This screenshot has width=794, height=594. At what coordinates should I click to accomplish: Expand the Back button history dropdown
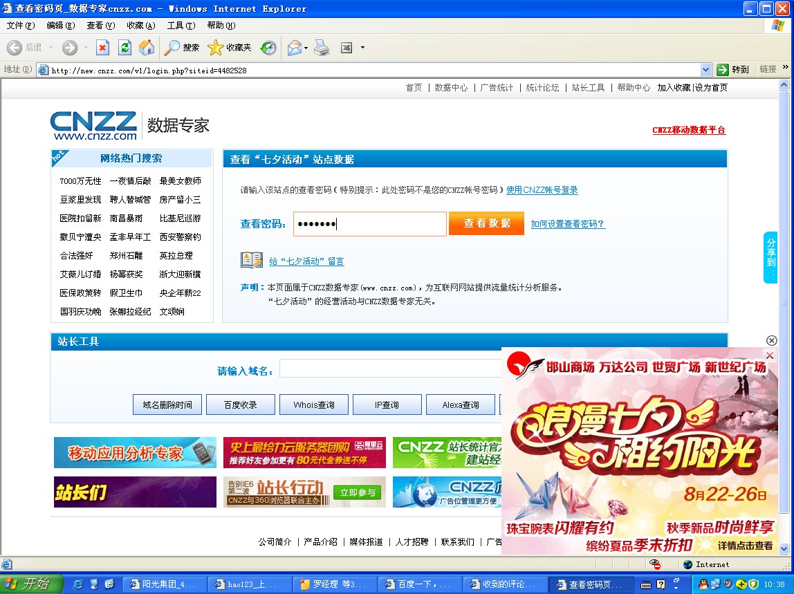click(50, 48)
